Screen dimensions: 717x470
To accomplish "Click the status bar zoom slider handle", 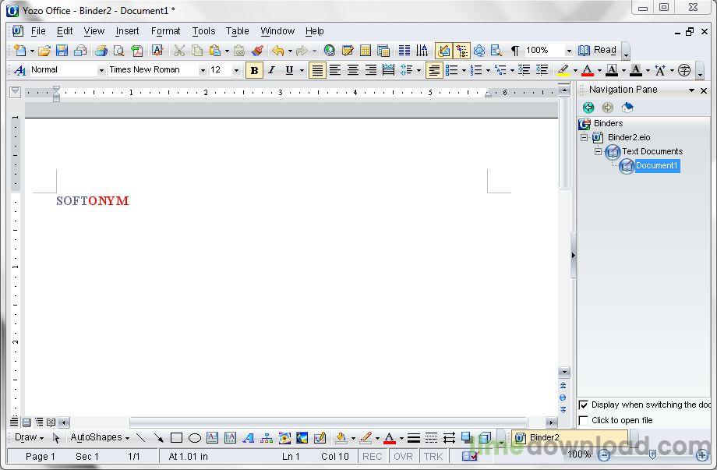I will pyautogui.click(x=652, y=454).
